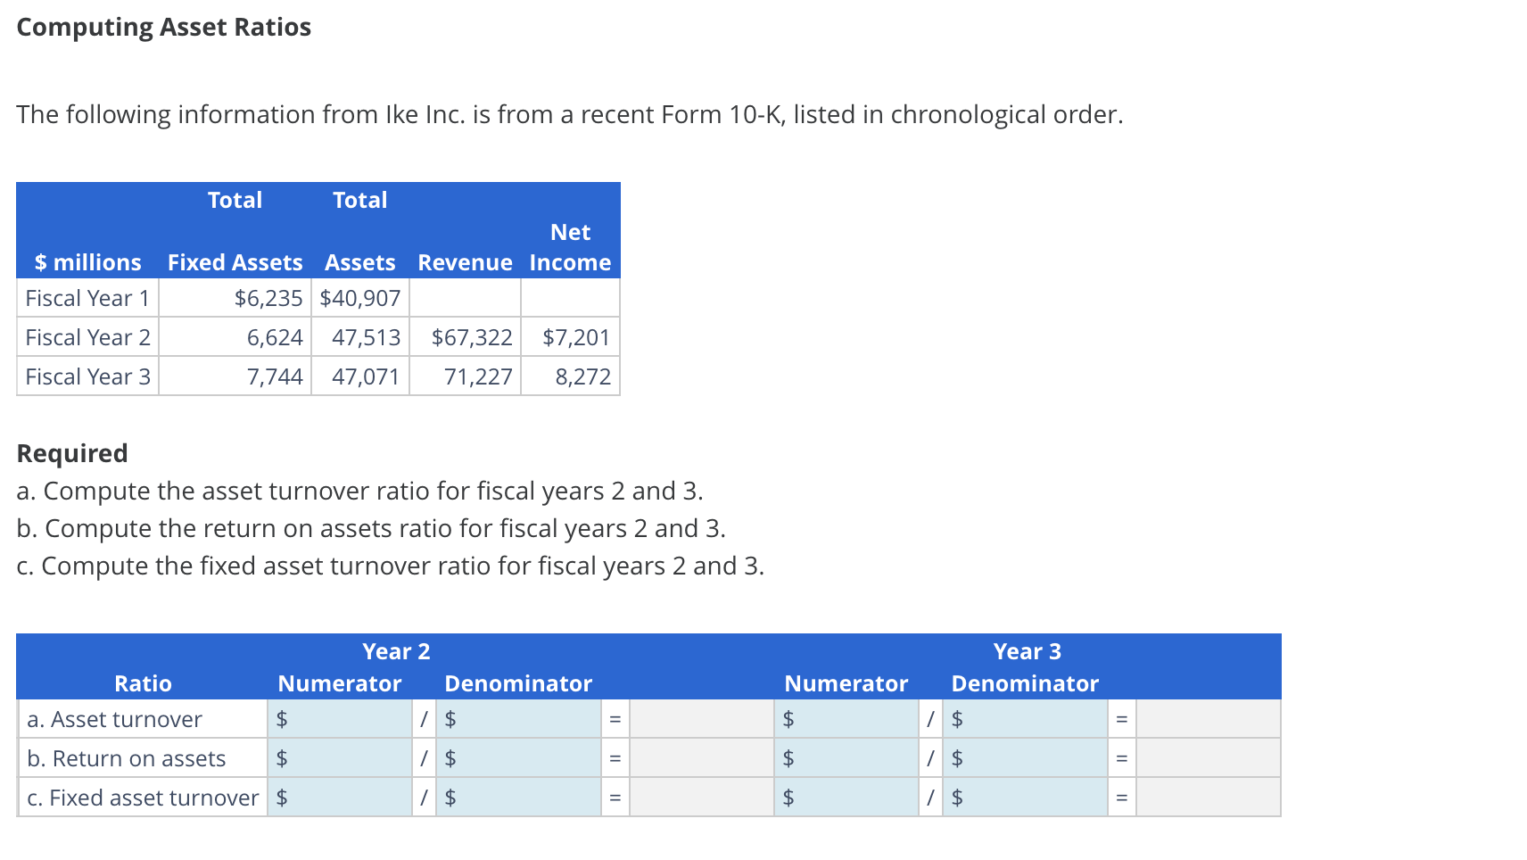Click the Year 2 Asset turnover denominator field
This screenshot has width=1527, height=860.
(x=517, y=719)
